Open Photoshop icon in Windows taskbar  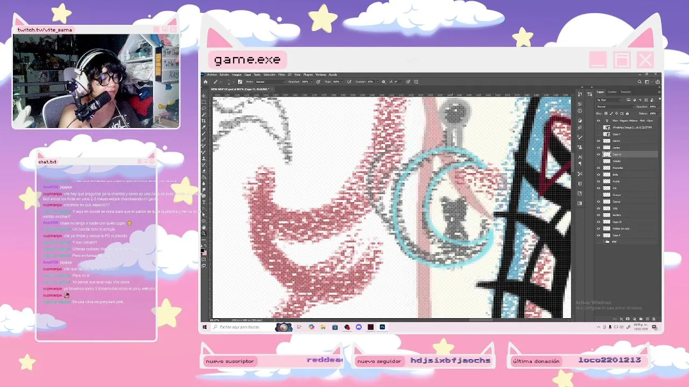pos(382,327)
